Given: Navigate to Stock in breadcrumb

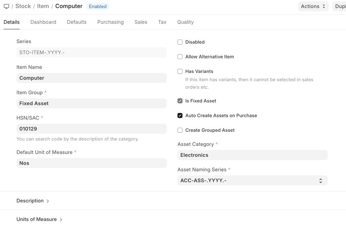Looking at the screenshot, I should coord(23,6).
